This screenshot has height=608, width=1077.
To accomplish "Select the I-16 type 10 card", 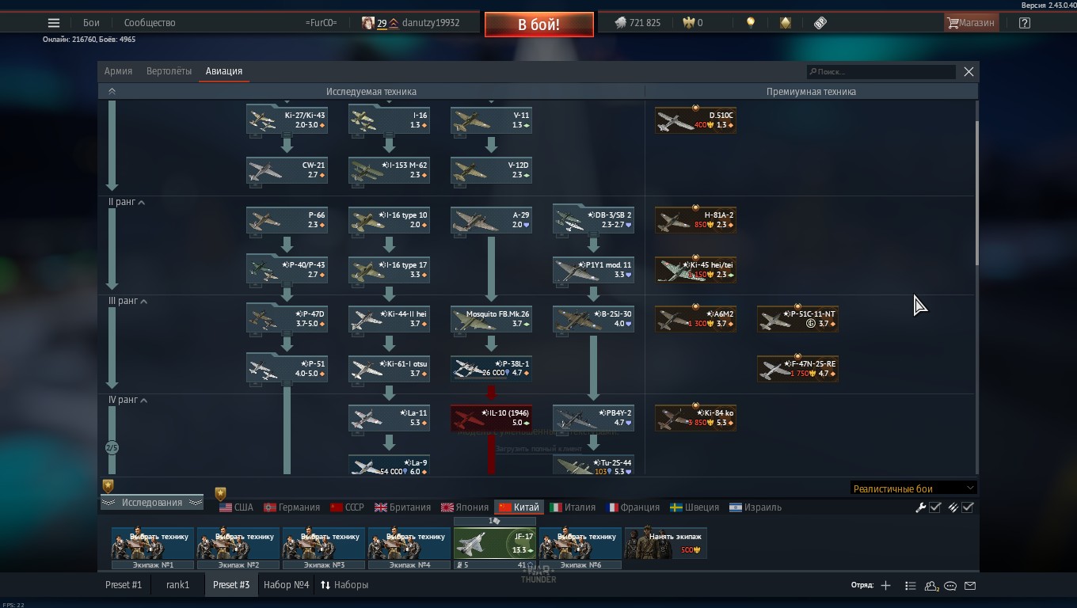I will coord(389,220).
